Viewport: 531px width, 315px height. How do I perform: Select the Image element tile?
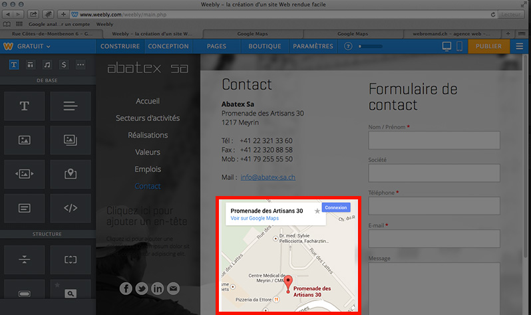click(x=25, y=140)
